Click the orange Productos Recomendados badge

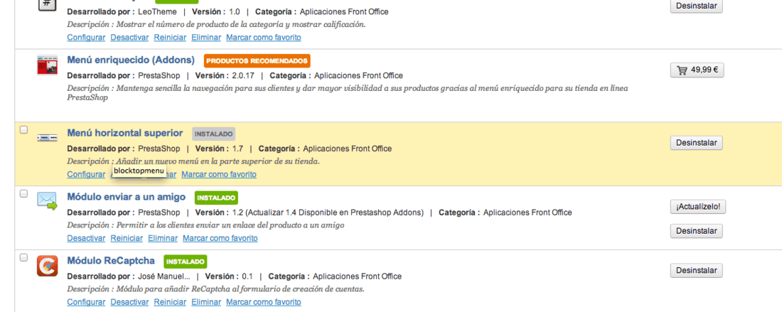tap(257, 61)
